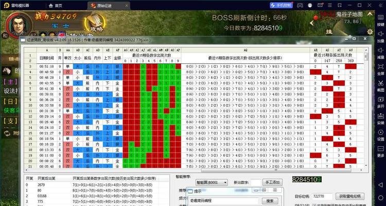This screenshot has width=386, height=206.
Task: Take a screenshot with 截图 scissors
Action: [x=380, y=86]
